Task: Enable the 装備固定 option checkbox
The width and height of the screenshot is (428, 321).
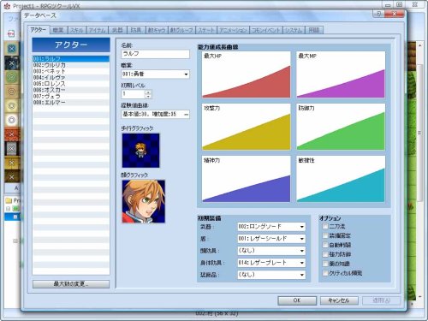Action: [x=325, y=235]
